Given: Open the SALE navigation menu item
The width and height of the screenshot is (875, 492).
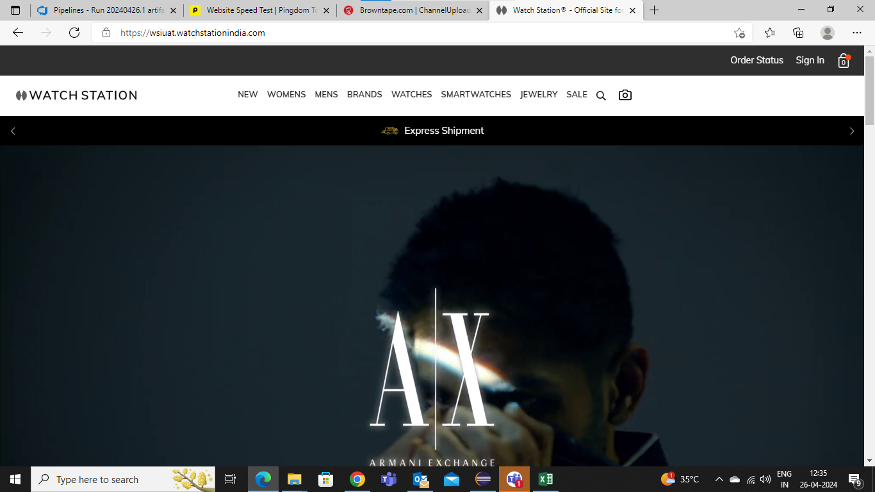Looking at the screenshot, I should 577,94.
